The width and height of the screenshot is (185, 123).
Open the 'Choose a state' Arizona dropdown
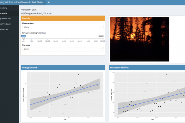tap(63, 27)
